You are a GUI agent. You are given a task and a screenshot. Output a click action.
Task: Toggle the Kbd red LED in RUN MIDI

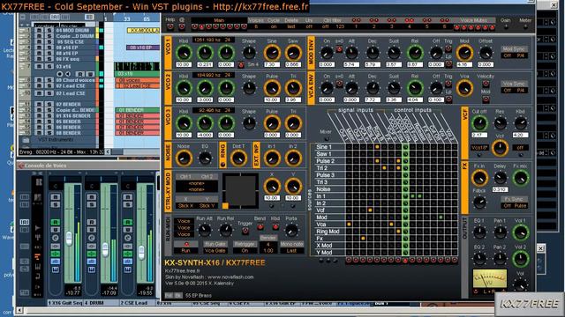click(275, 227)
